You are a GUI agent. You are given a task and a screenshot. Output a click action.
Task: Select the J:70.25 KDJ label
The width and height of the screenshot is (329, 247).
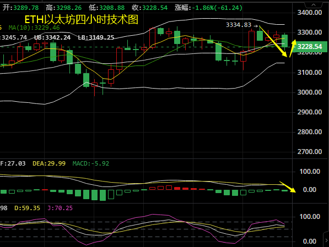[60, 208]
